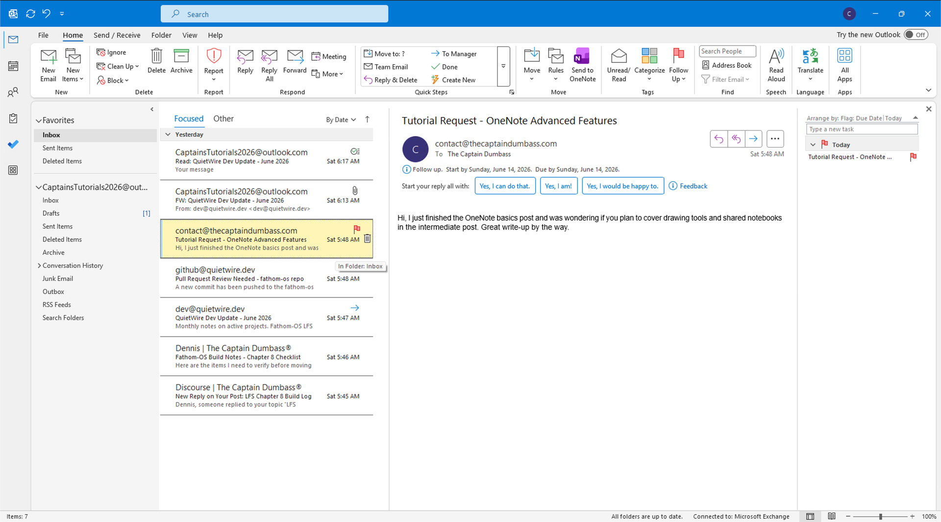Screen dimensions: 941x522
Task: Click the Type a new task field
Action: coord(862,129)
